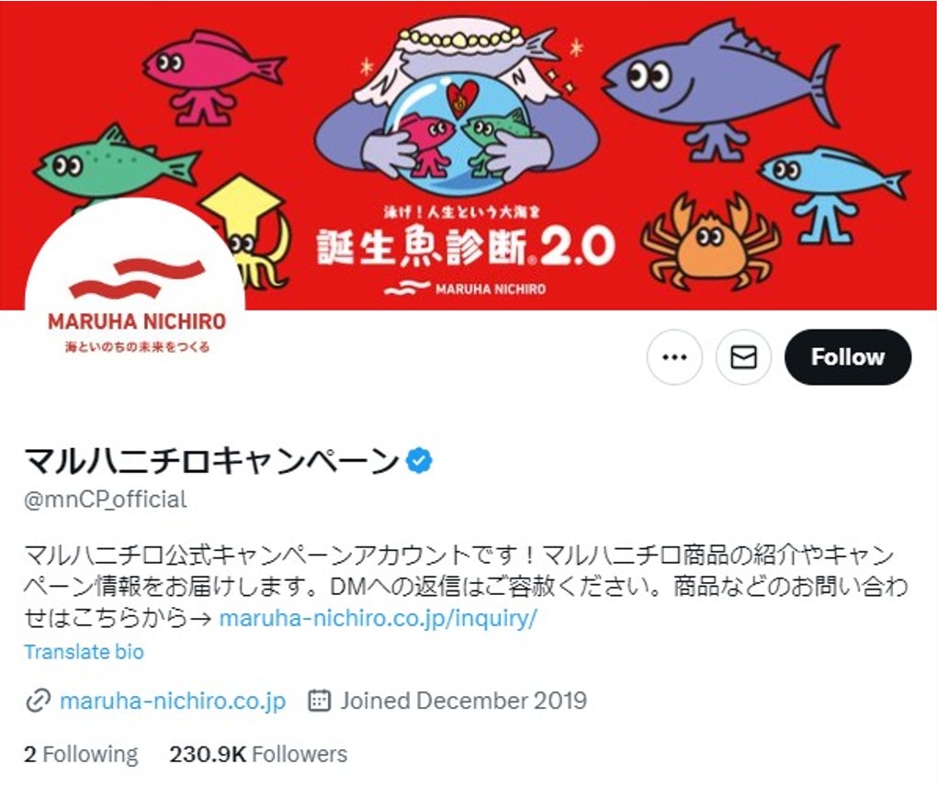Click the crystal ball illustration in banner
Screen dimensions: 937x786
click(x=457, y=129)
